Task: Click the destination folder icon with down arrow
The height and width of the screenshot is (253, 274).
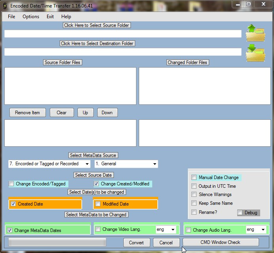Action: (x=255, y=53)
